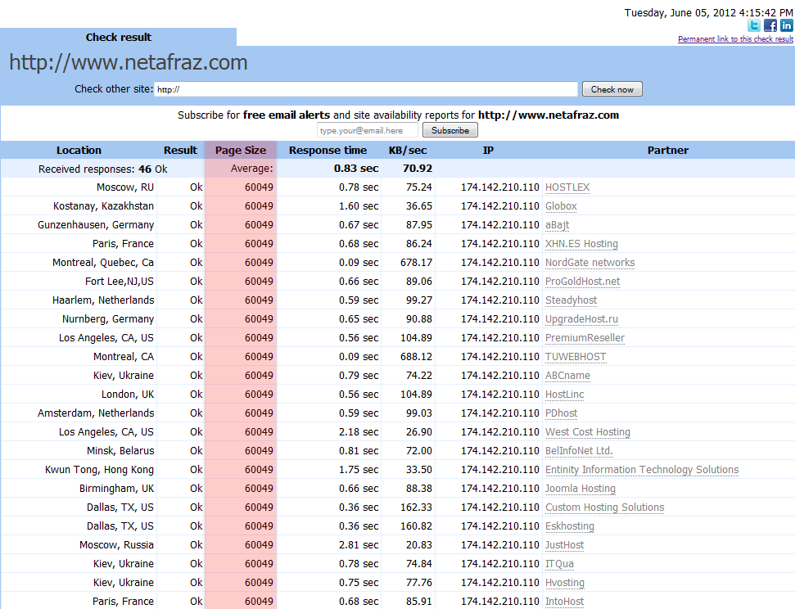Open the West Cost Hosting link
This screenshot has height=609, width=795.
tap(588, 431)
